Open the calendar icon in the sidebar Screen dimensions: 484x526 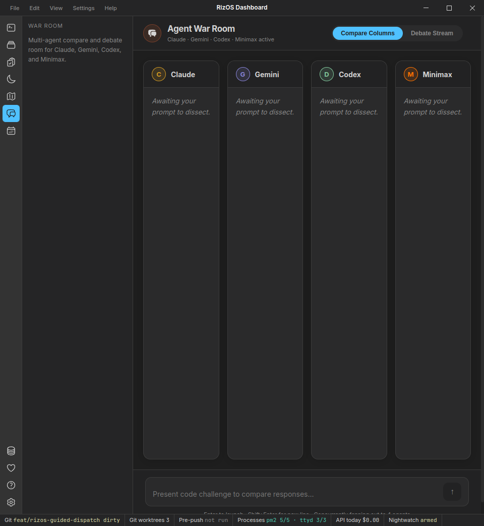pyautogui.click(x=11, y=131)
